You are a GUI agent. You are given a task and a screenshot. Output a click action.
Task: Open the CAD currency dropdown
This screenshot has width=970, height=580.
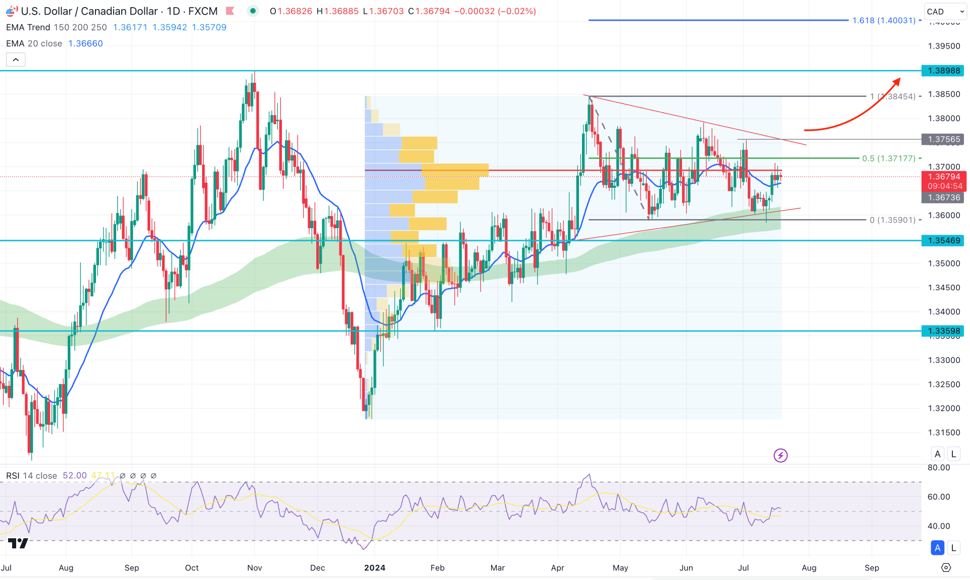pos(945,11)
